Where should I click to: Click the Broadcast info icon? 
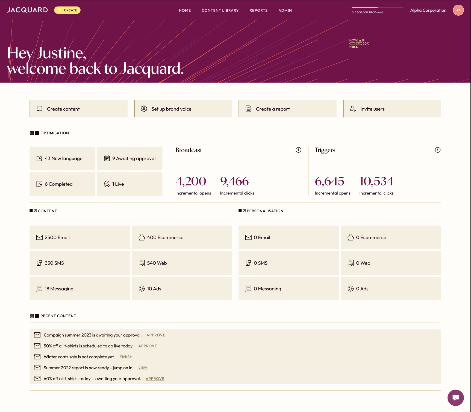click(x=298, y=150)
